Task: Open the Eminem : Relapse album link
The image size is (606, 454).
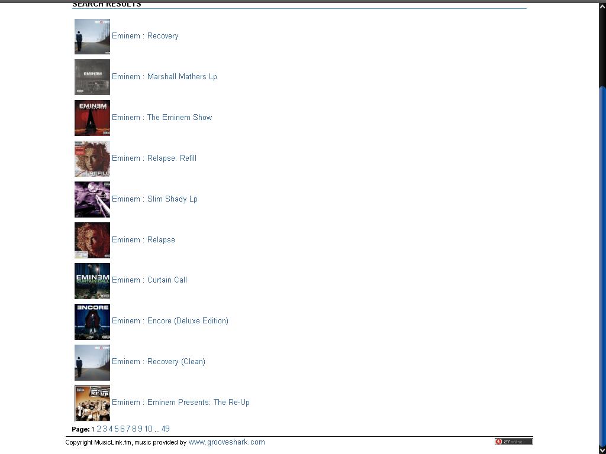Action: point(143,240)
